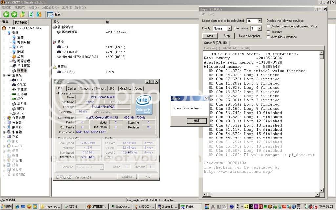Select the 效能測試 benchmark hourglass icon
336x210 pixels.
(x=9, y=175)
